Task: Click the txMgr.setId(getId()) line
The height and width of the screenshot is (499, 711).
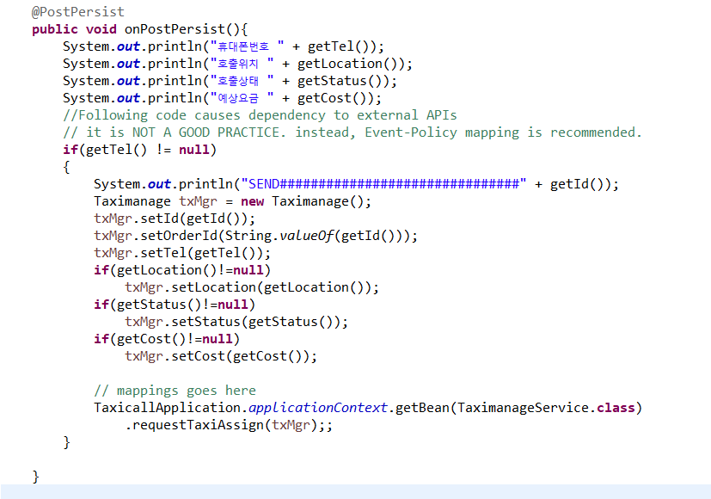Action: click(x=175, y=219)
